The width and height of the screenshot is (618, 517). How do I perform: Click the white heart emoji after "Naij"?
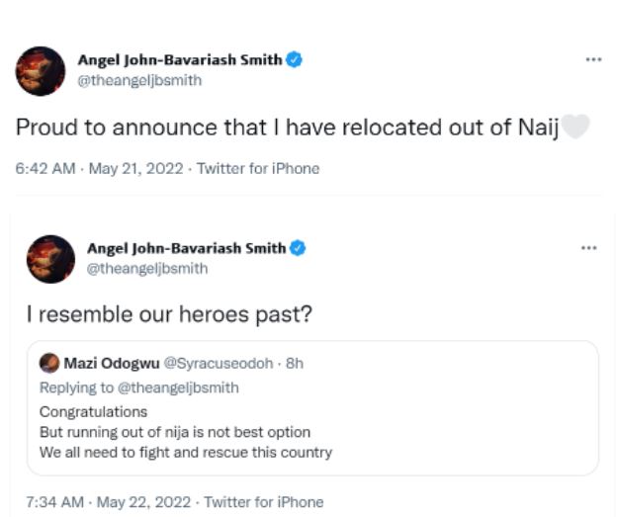575,128
